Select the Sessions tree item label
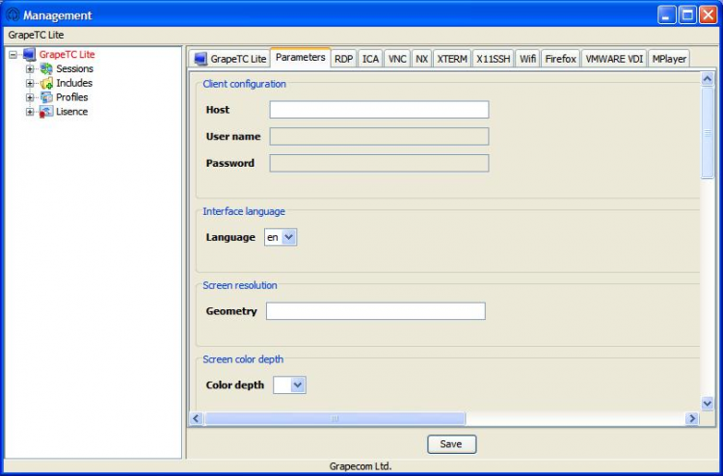723x476 pixels. [74, 68]
